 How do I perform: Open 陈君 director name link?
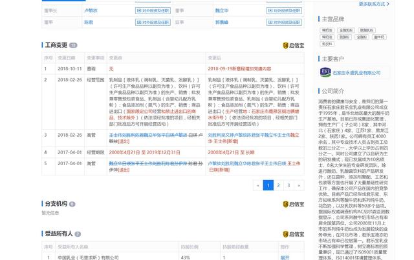[89, 22]
